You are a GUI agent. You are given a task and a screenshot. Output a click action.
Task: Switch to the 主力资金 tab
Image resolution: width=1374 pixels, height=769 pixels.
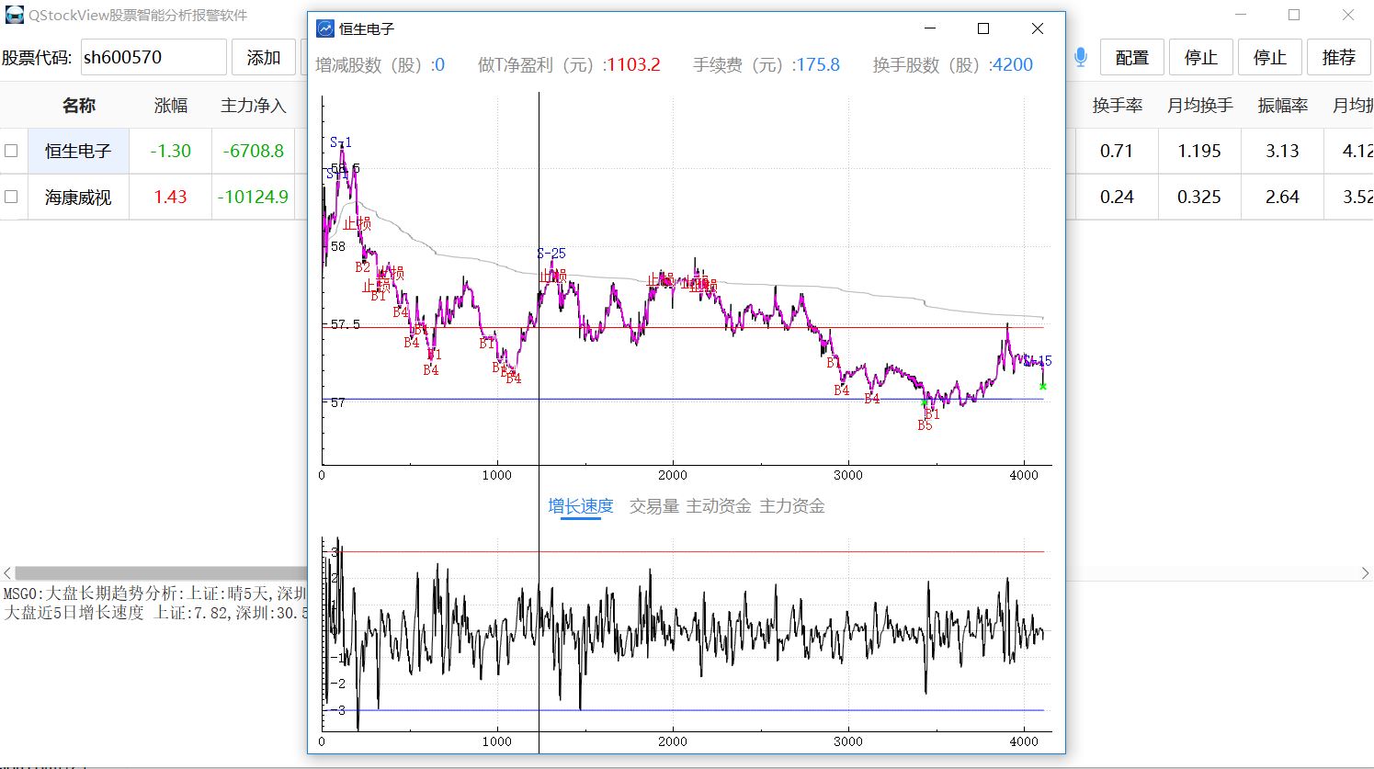[792, 506]
